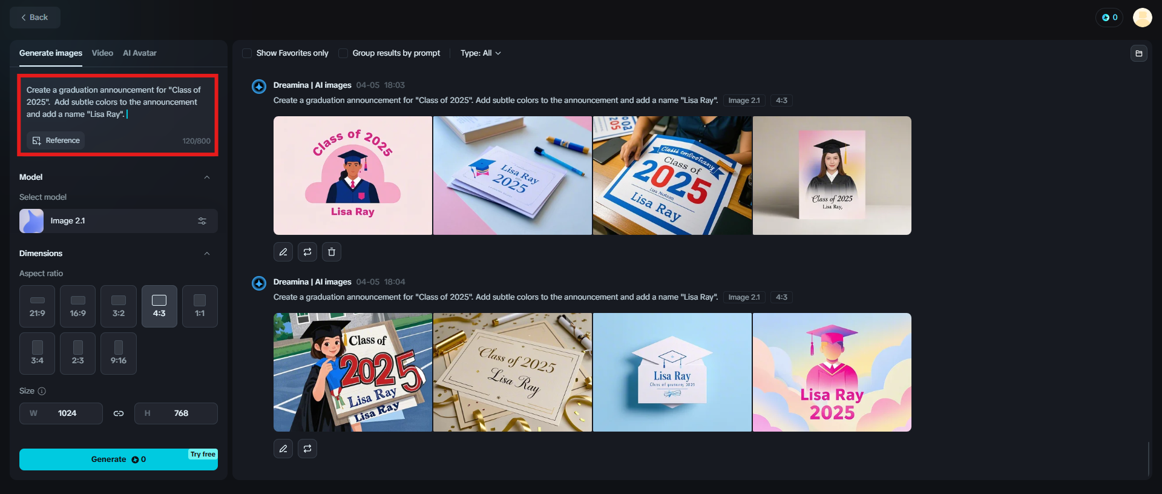Enable Group results by prompt
The image size is (1162, 494).
point(343,53)
